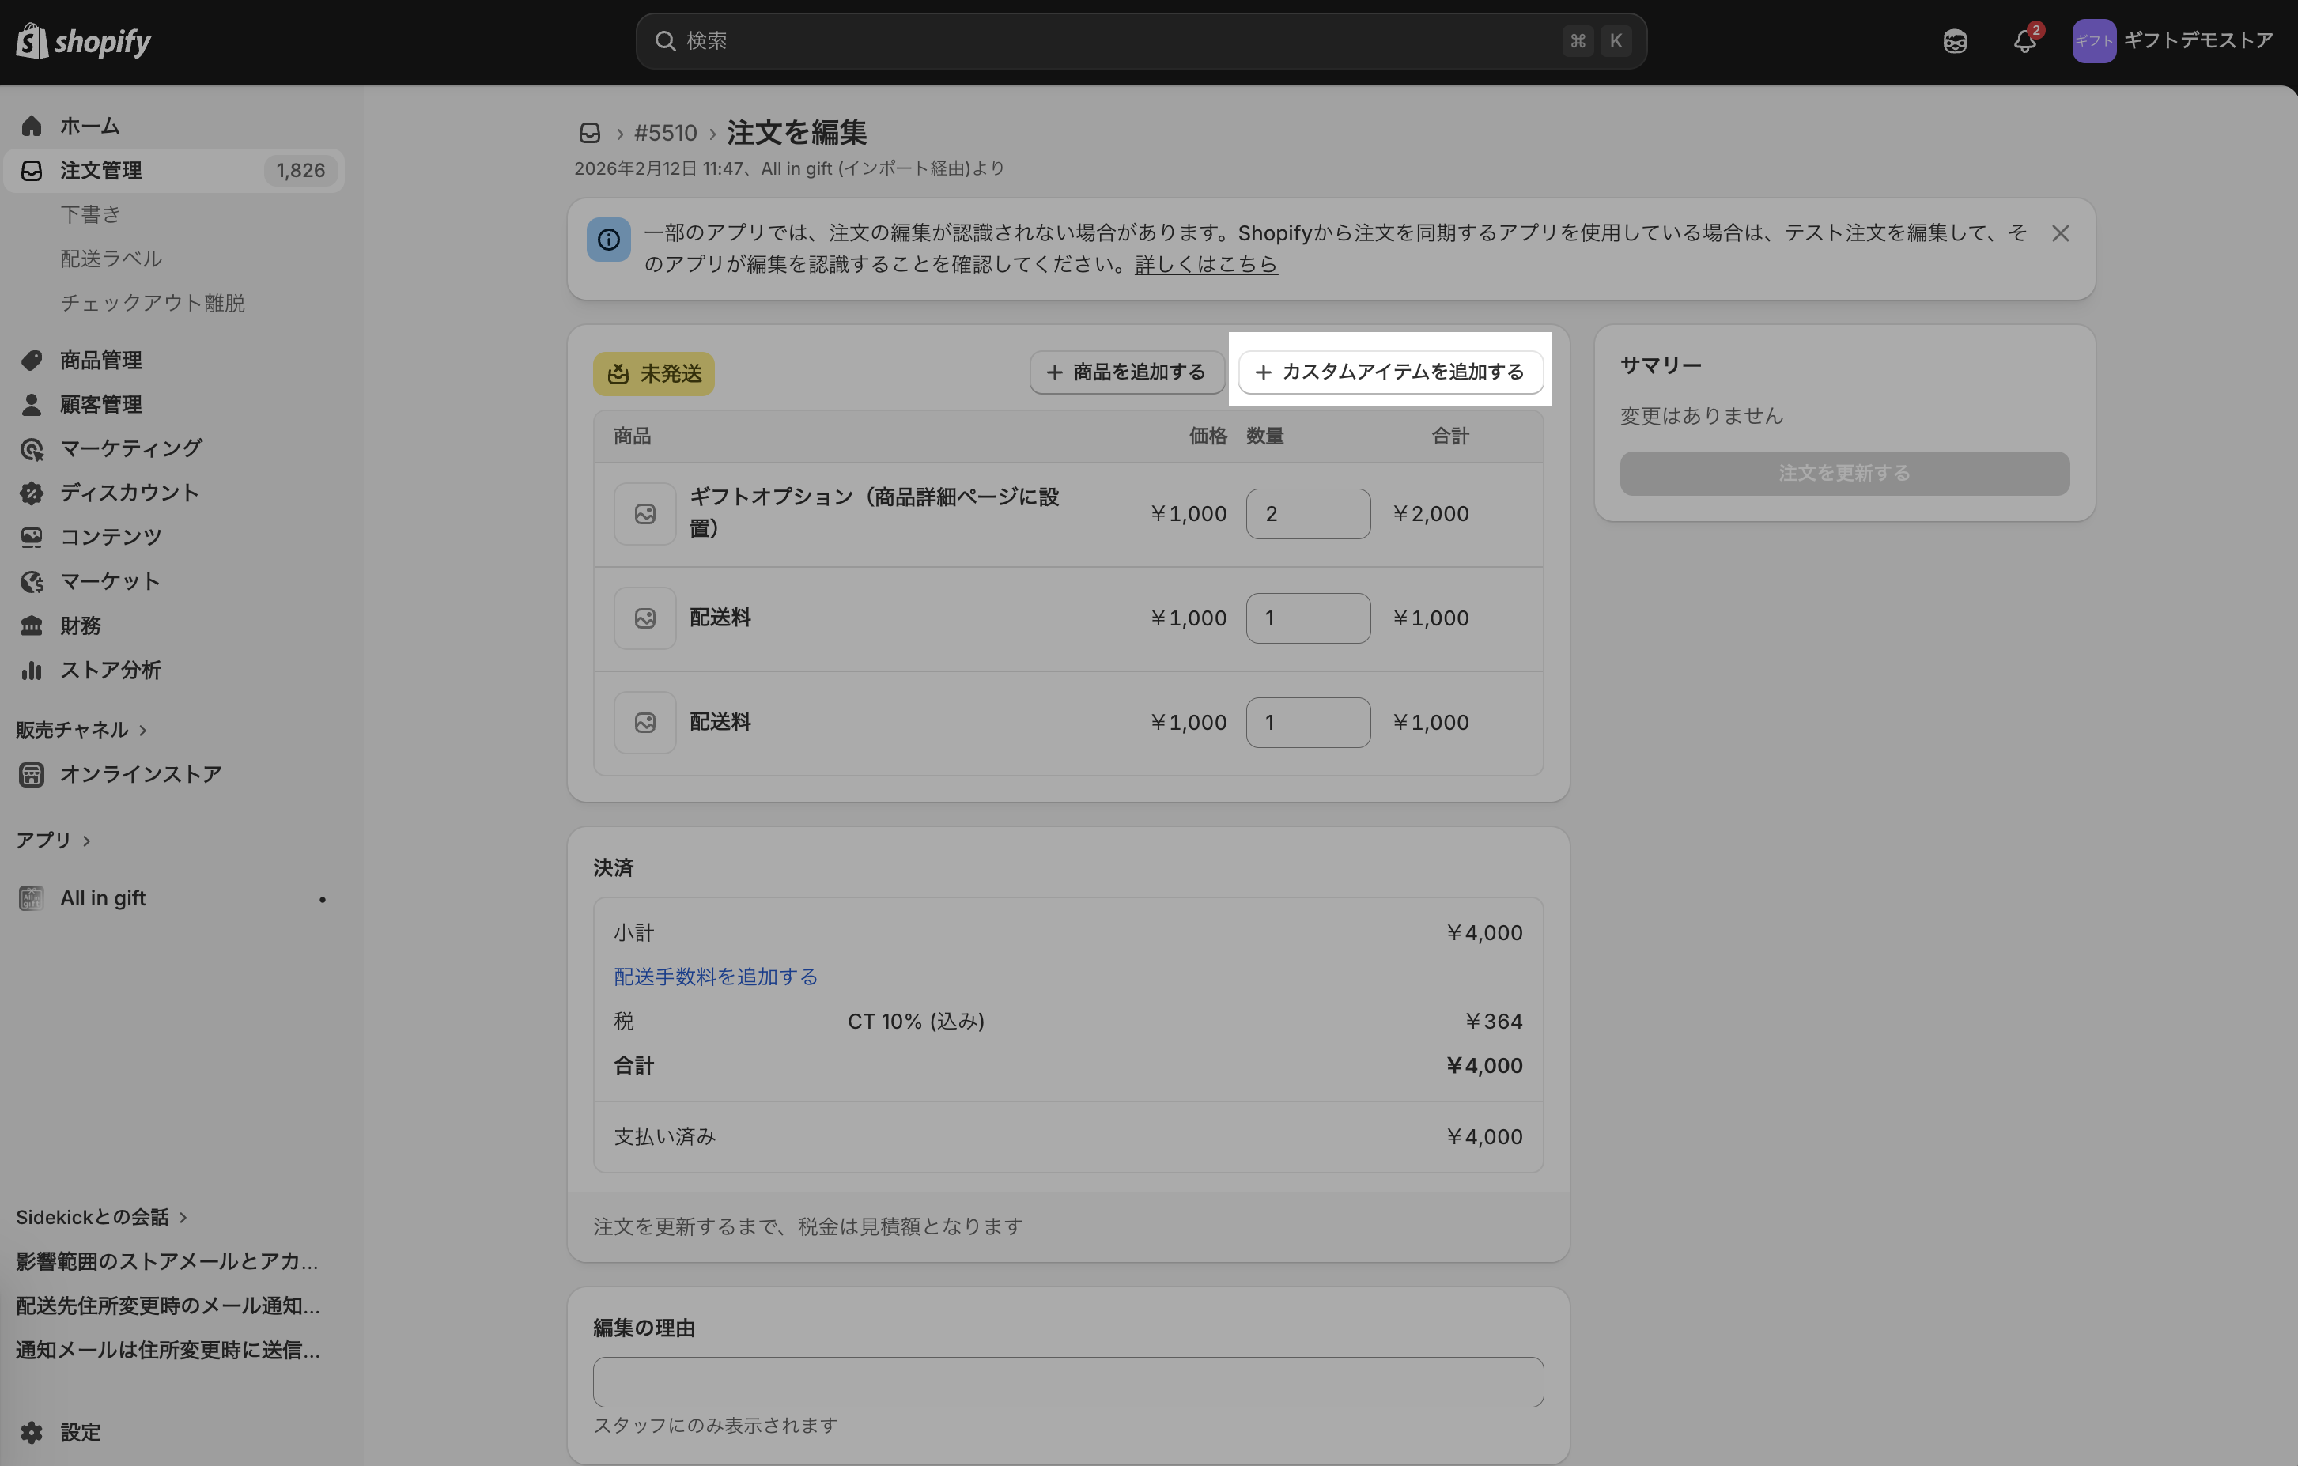Open the 下書き submenu item
The image size is (2298, 1466).
[x=91, y=215]
